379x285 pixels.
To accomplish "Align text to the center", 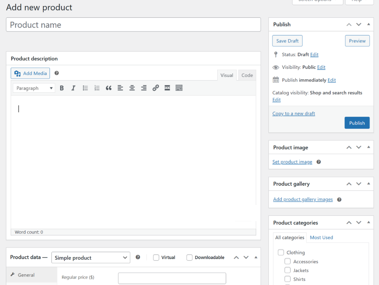I will click(132, 88).
